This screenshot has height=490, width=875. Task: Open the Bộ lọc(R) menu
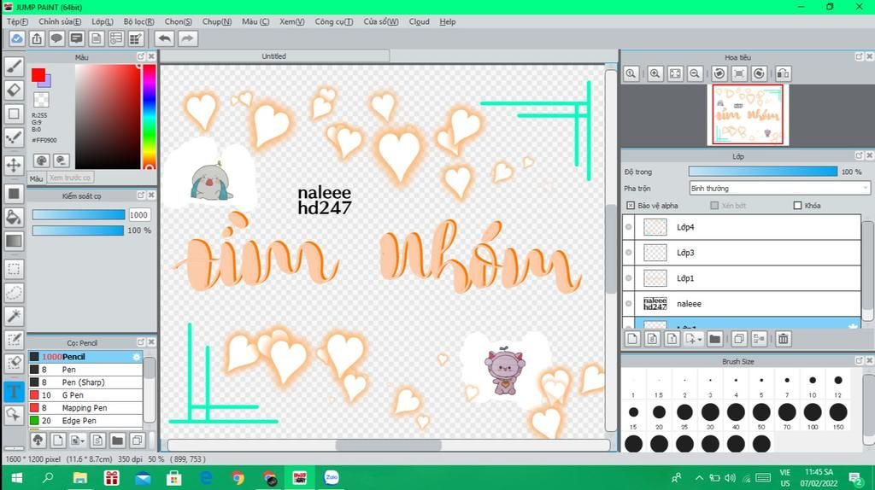pyautogui.click(x=139, y=21)
